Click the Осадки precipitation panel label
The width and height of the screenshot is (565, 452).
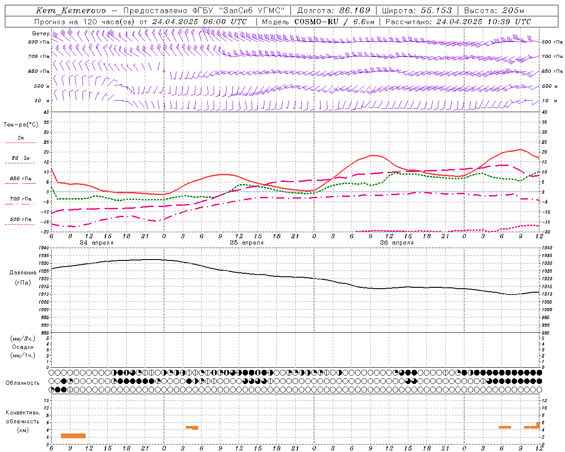coord(23,347)
